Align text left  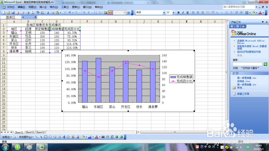coord(193,13)
